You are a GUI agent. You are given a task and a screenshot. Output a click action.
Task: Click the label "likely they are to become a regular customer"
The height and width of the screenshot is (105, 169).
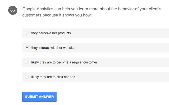64,62
